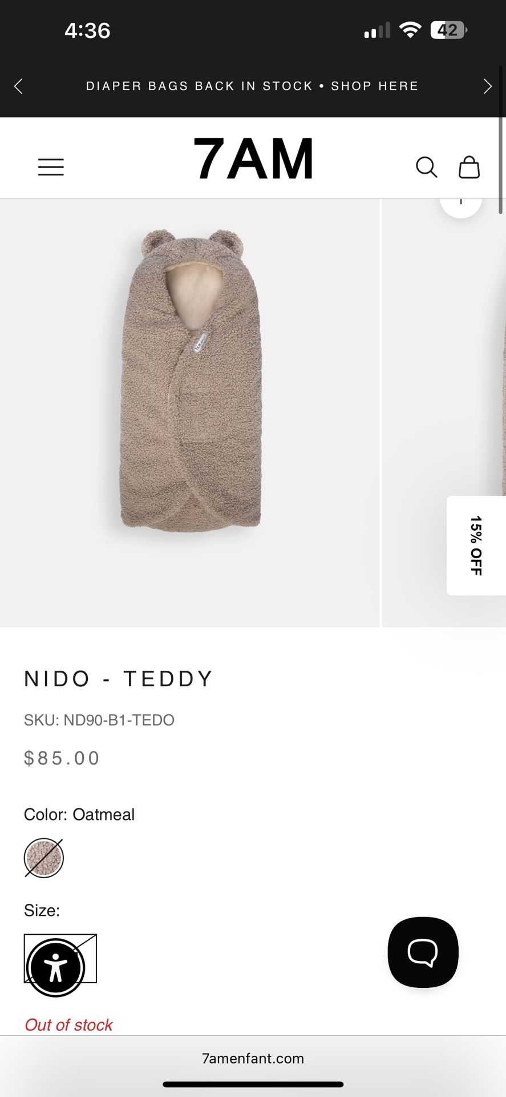The width and height of the screenshot is (506, 1097).
Task: Tap the 4:36 status bar clock
Action: tap(87, 30)
